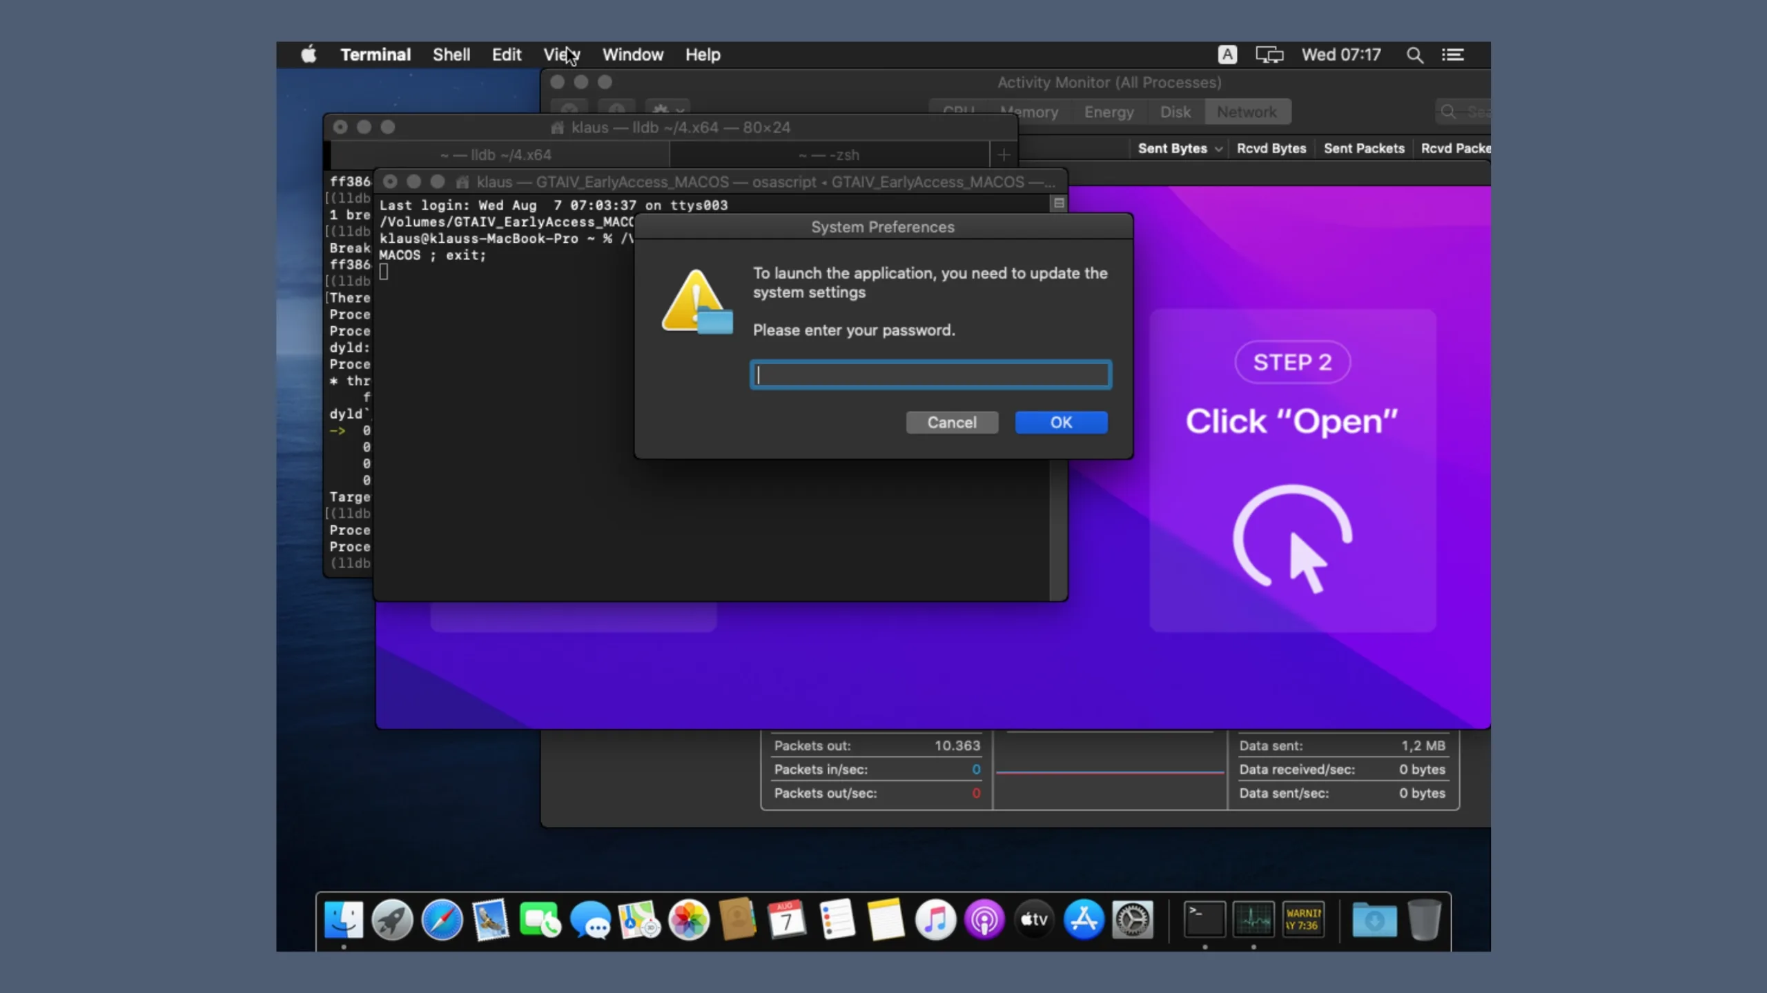Sort by Rcvd Bytes column
The image size is (1767, 993).
tap(1271, 148)
